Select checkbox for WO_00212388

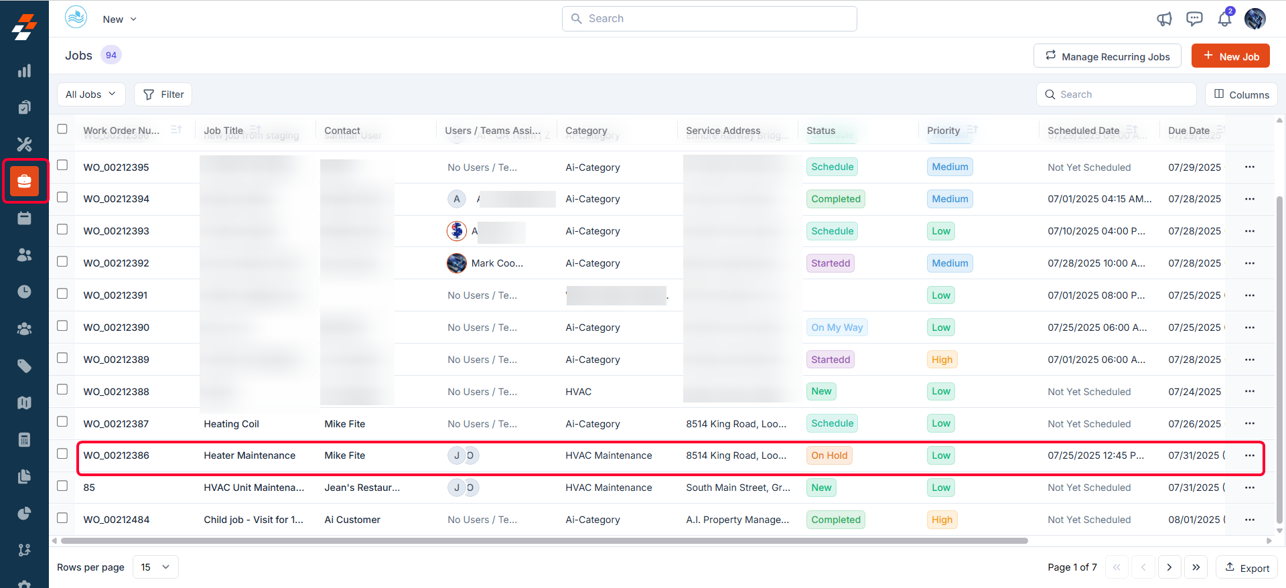(62, 389)
